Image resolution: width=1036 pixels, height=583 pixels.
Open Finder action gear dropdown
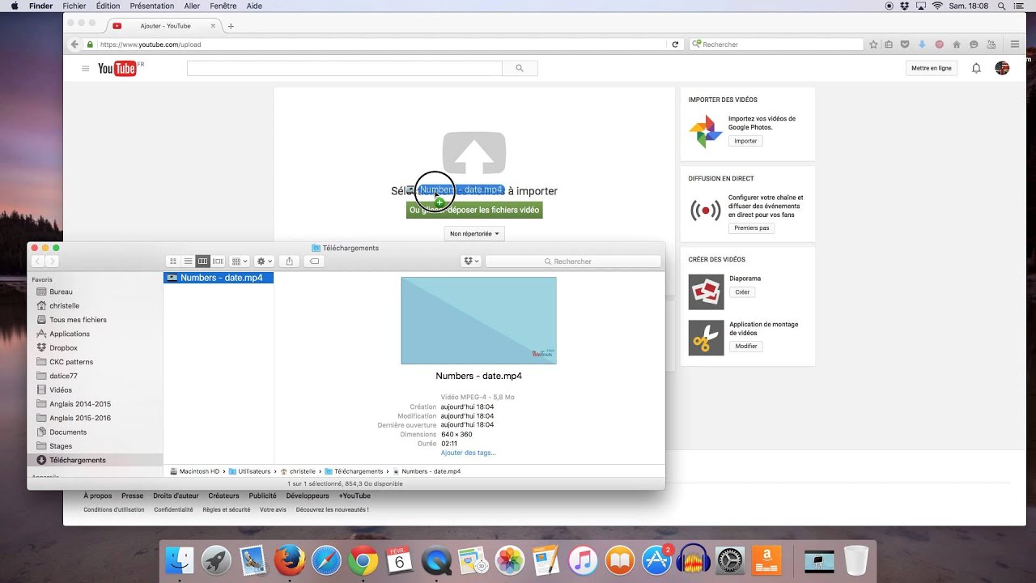[265, 262]
